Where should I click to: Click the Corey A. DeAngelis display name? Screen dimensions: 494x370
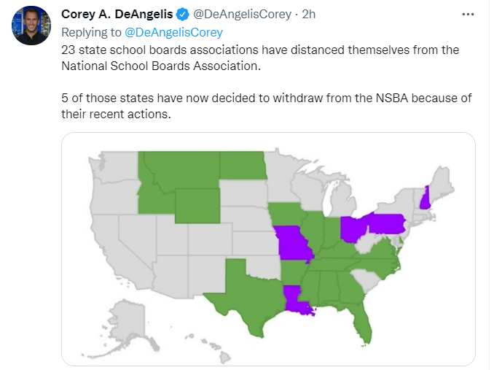117,15
